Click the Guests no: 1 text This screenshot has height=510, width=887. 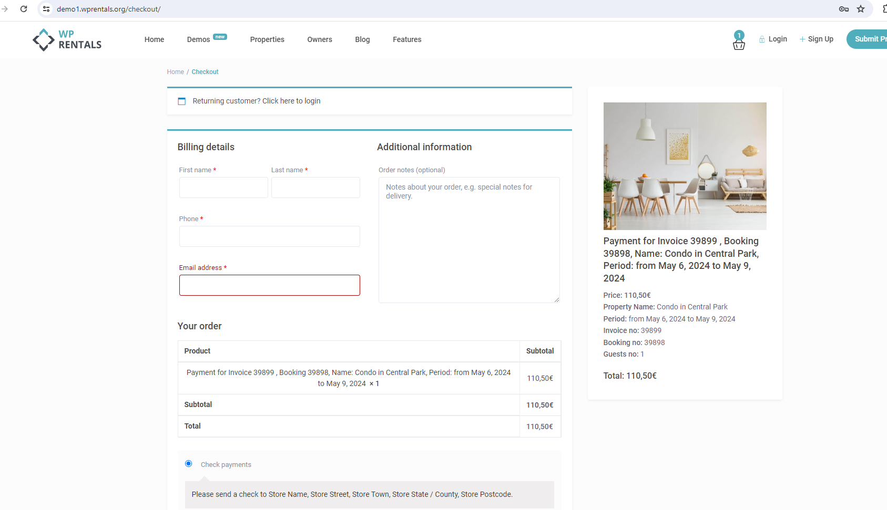pyautogui.click(x=624, y=354)
